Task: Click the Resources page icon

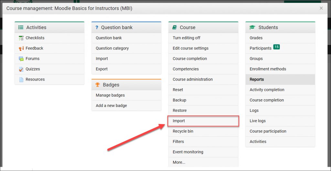Action: [x=21, y=80]
